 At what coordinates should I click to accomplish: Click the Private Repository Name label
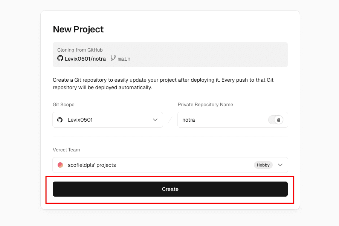click(x=205, y=105)
